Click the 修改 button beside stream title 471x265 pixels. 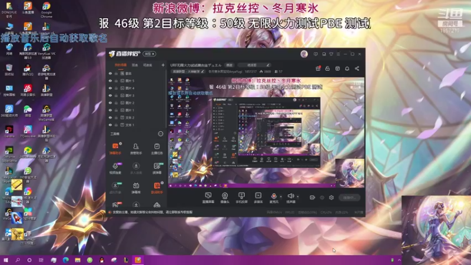[230, 65]
